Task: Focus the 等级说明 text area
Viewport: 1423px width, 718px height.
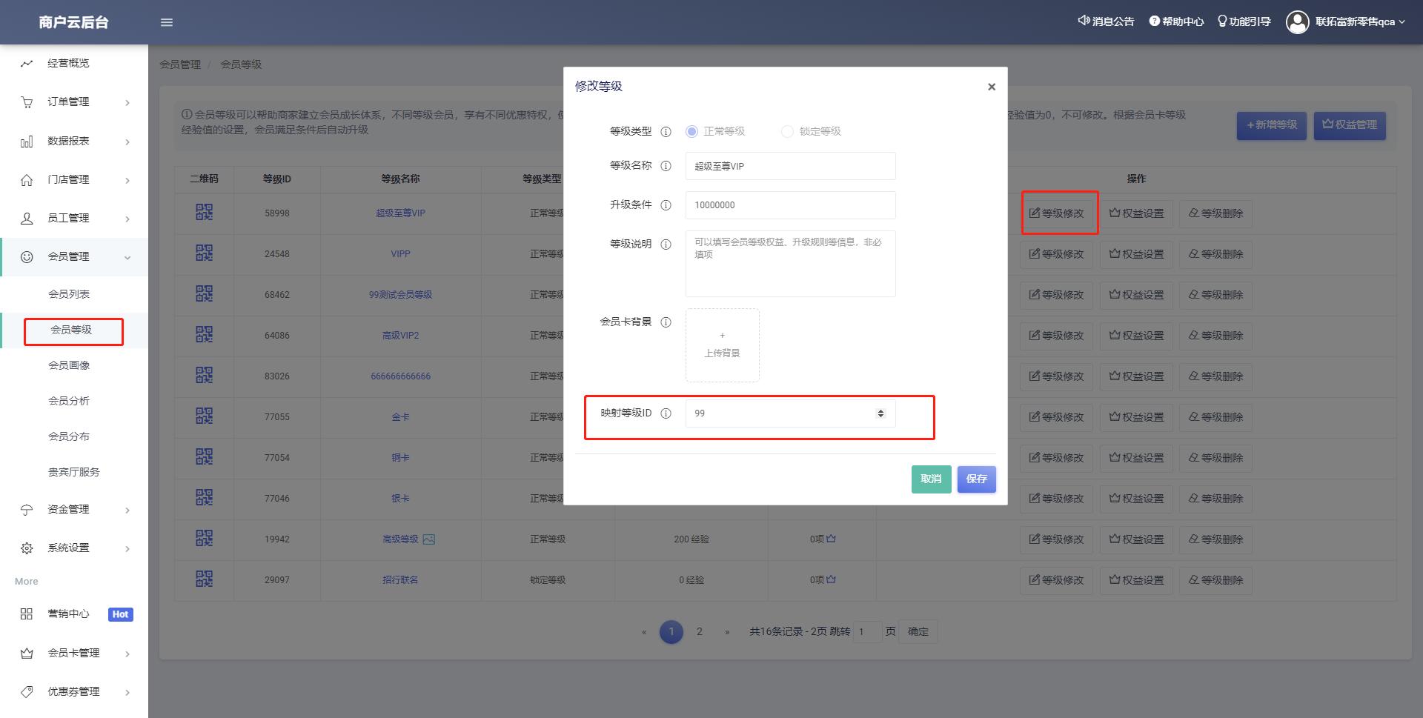Action: 790,264
